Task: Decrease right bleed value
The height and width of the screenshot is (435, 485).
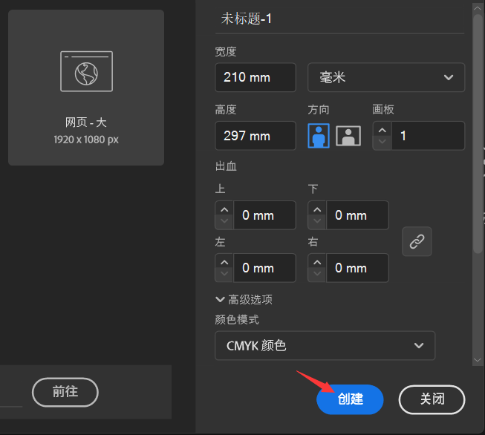Action: 316,274
